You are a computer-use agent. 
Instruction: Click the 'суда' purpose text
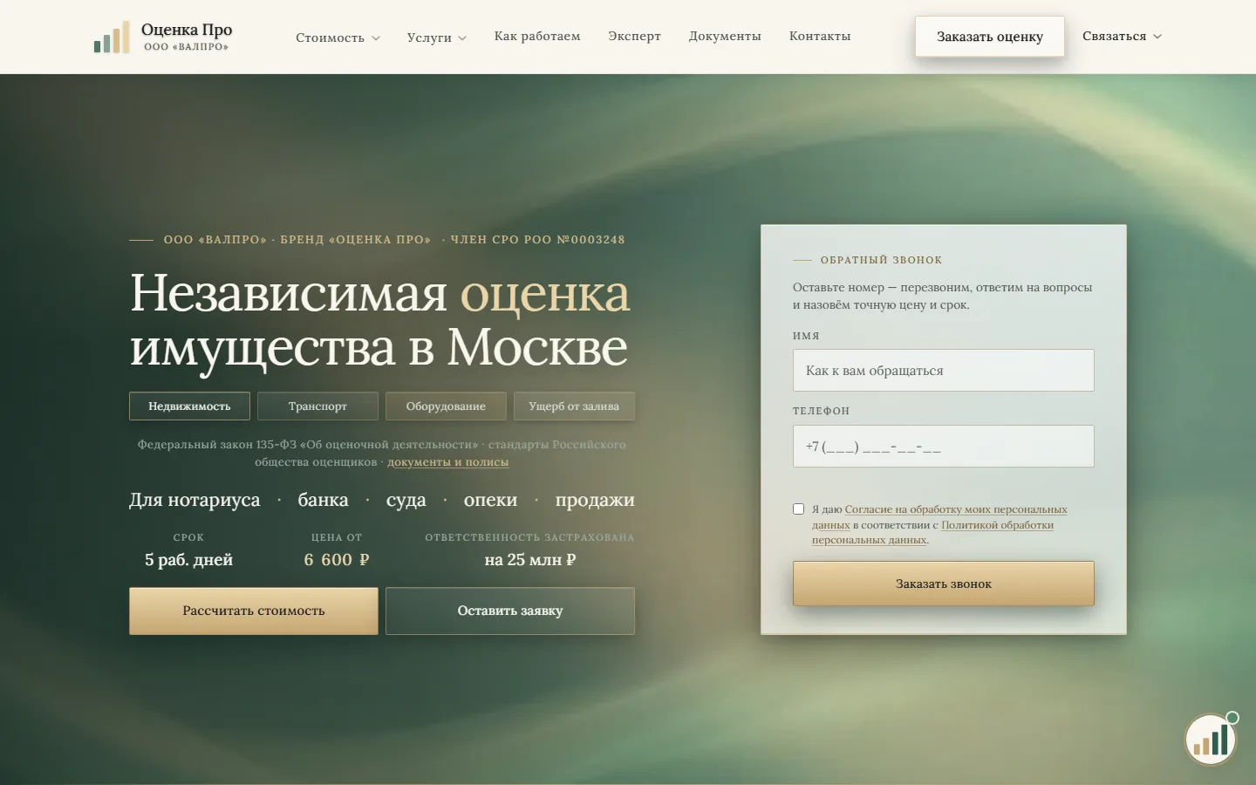[406, 500]
